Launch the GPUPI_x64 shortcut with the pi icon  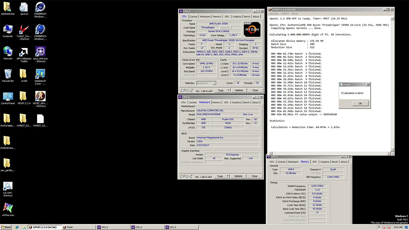coord(40,99)
